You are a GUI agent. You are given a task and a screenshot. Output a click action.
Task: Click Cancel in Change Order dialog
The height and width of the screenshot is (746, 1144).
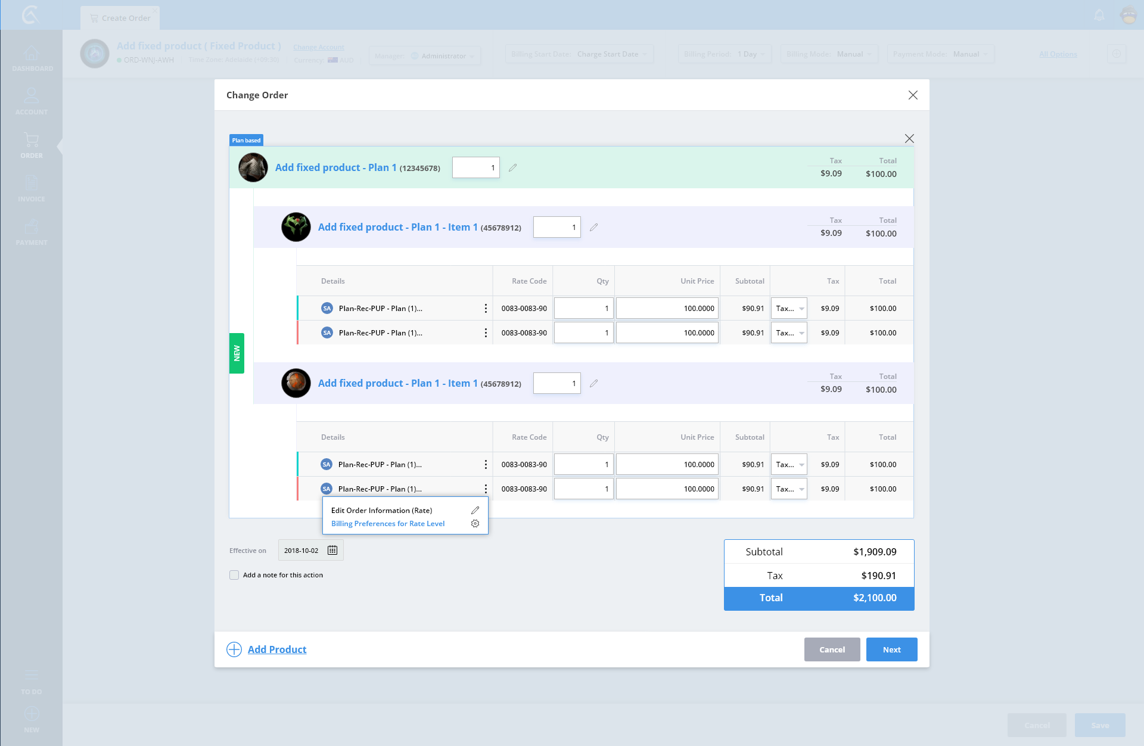(x=832, y=649)
